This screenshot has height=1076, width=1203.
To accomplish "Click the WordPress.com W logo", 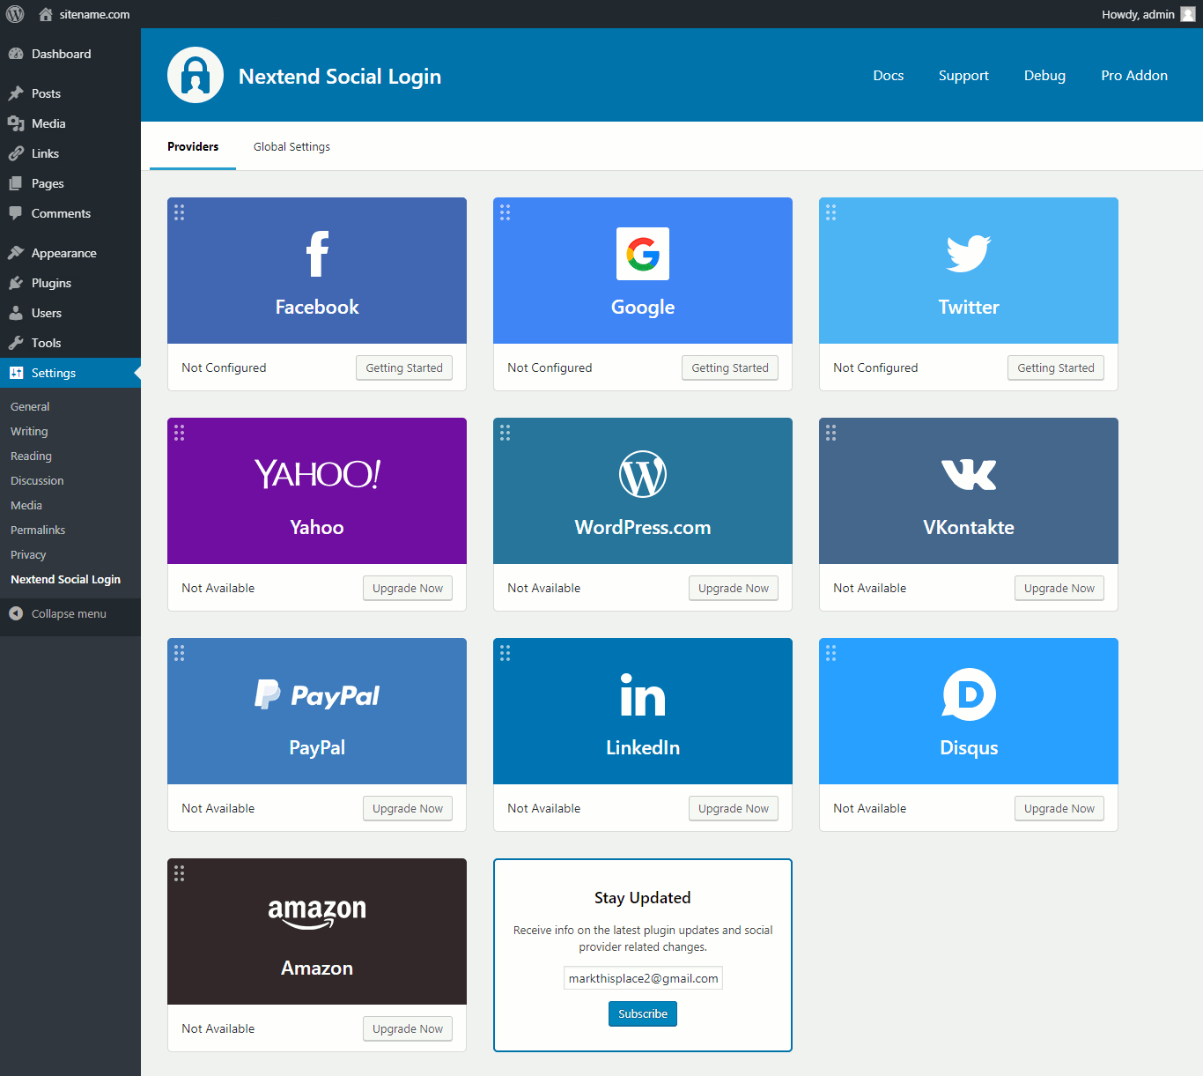I will [x=643, y=474].
